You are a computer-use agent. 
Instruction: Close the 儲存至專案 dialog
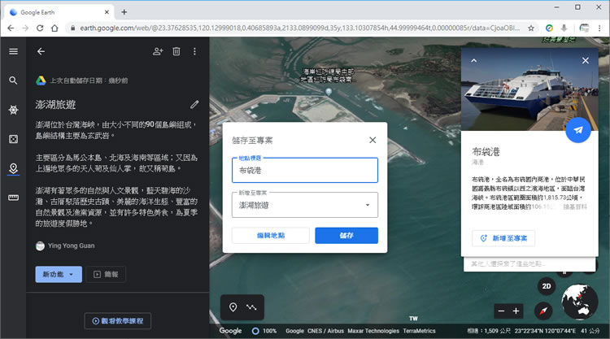coord(373,139)
